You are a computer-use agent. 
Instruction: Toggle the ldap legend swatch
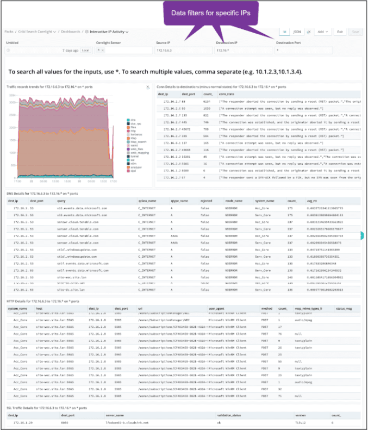pyautogui.click(x=128, y=138)
